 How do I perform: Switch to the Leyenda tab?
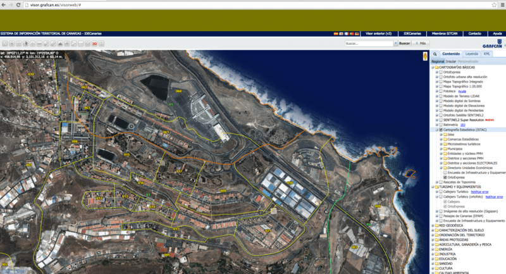[471, 54]
